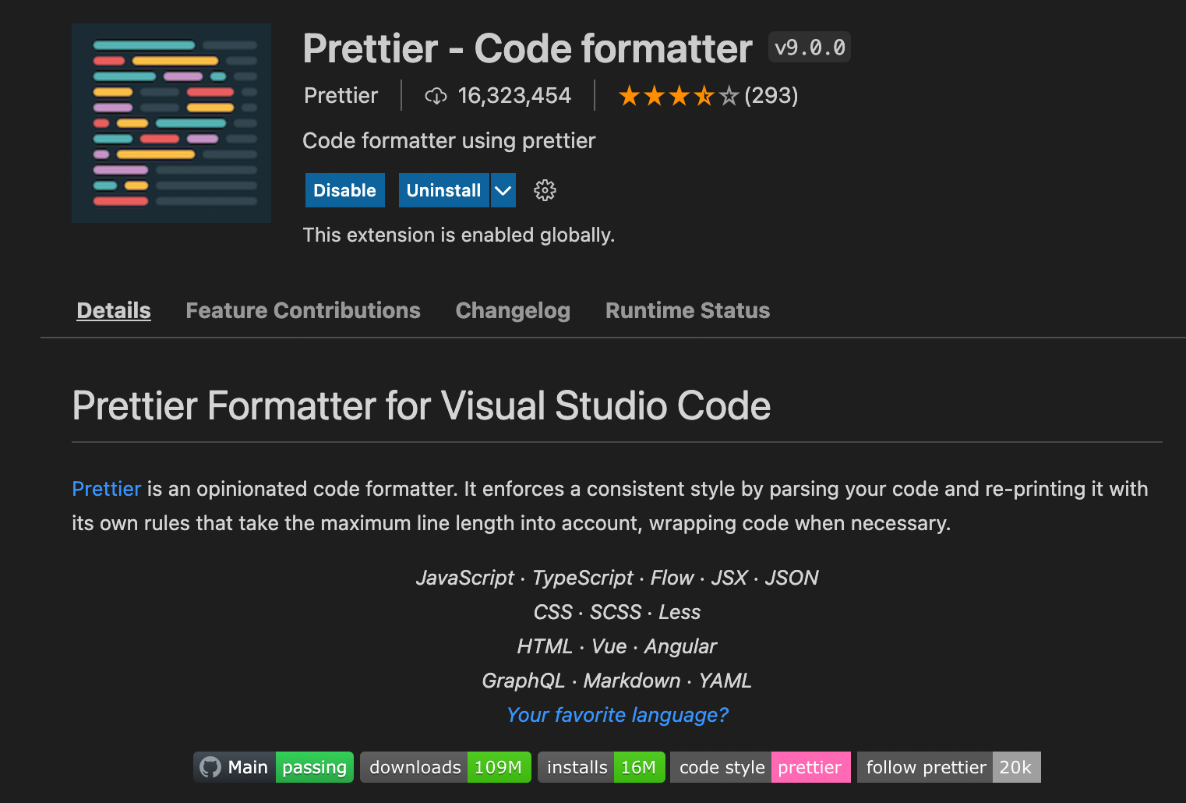Screen dimensions: 1186x803
Task: Switch to the Details tab
Action: click(x=114, y=310)
